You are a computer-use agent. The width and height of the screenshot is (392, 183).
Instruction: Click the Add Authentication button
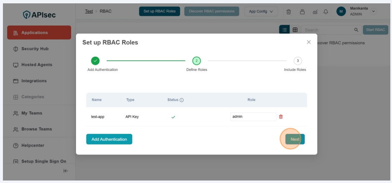pos(109,139)
